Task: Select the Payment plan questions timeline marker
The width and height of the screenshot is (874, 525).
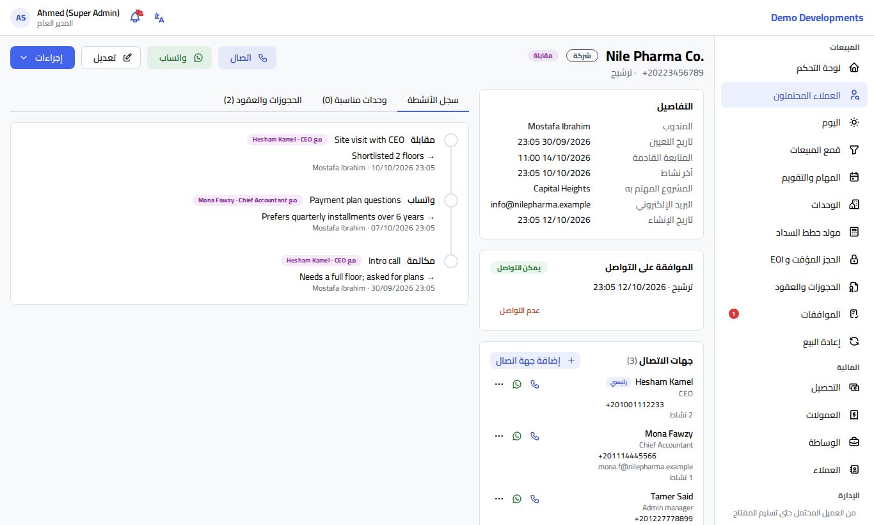Action: coord(451,200)
